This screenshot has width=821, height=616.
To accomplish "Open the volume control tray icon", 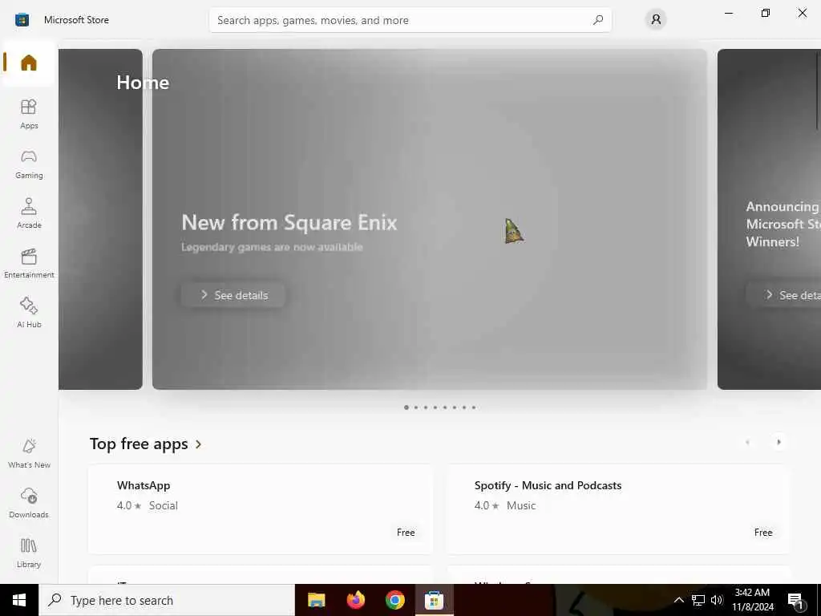I will [717, 600].
